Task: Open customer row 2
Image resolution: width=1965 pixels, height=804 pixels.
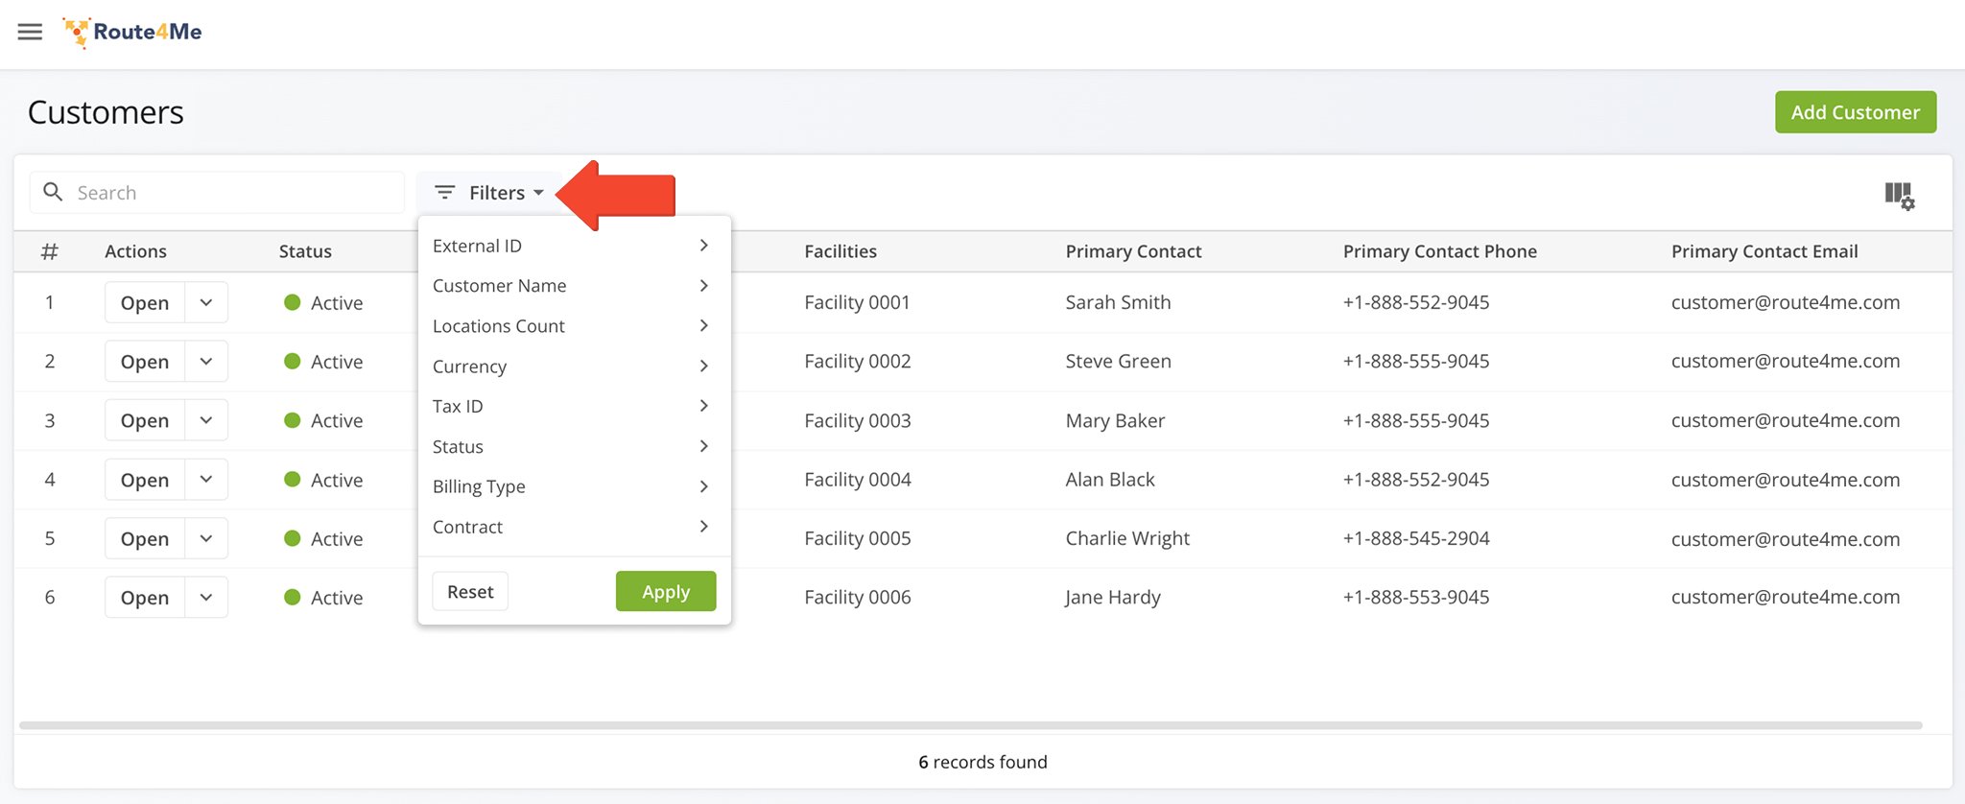Action: (145, 362)
